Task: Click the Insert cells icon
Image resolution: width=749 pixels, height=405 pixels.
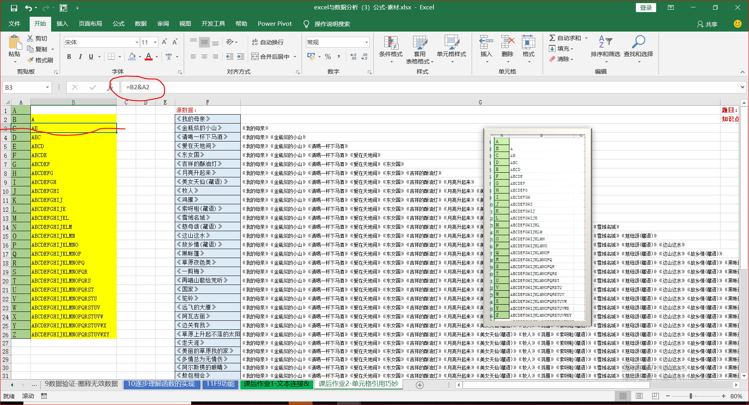Action: click(486, 42)
